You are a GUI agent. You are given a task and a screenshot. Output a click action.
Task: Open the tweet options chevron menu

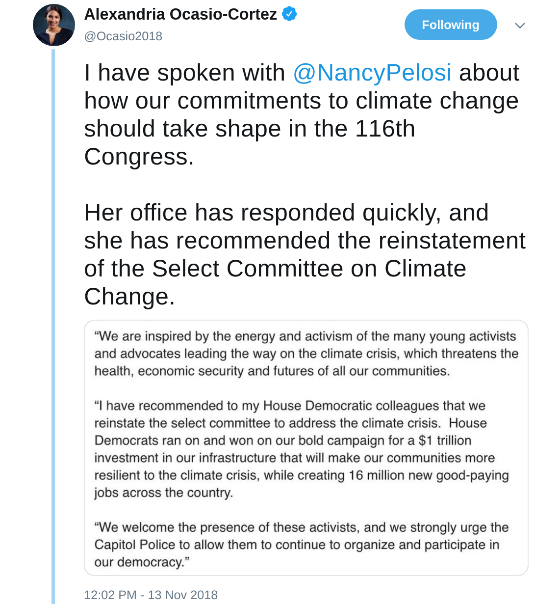pos(520,25)
